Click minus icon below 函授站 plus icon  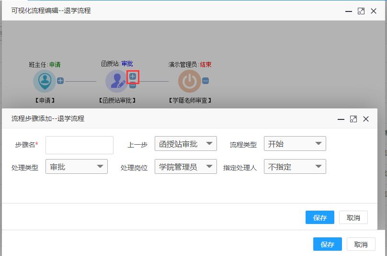pyautogui.click(x=133, y=85)
